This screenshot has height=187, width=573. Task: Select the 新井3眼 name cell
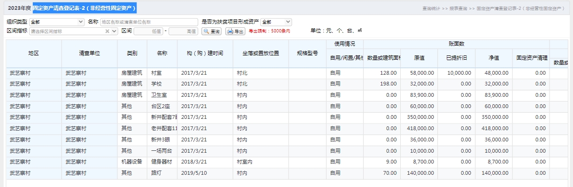162,140
